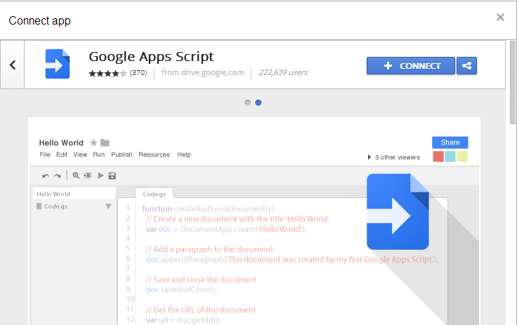This screenshot has height=325, width=517.
Task: Click the share icon button
Action: click(466, 66)
